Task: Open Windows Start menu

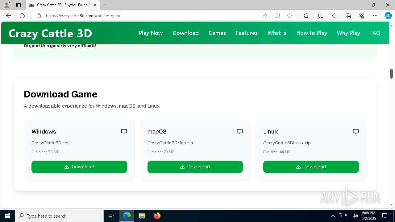Action: [x=7, y=216]
